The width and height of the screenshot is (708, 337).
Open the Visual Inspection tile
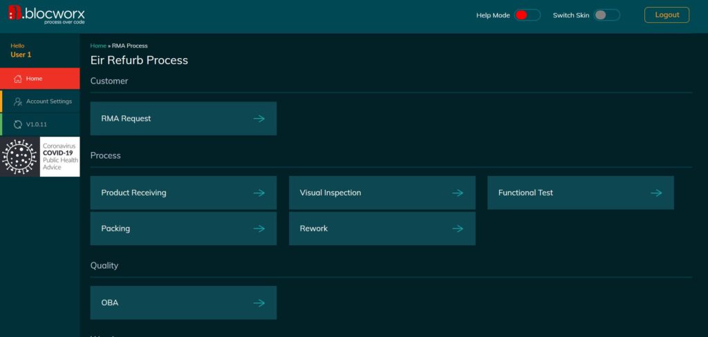382,193
